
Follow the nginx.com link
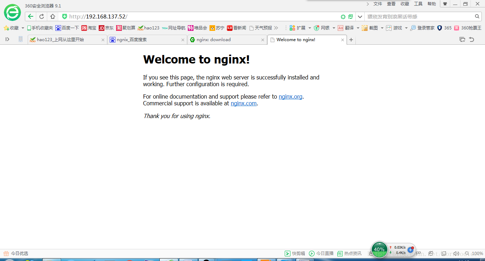[244, 104]
